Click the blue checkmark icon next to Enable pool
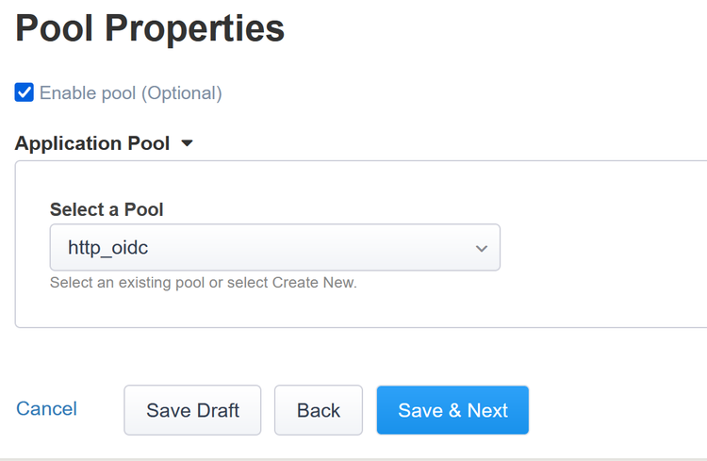707x461 pixels. (x=25, y=92)
